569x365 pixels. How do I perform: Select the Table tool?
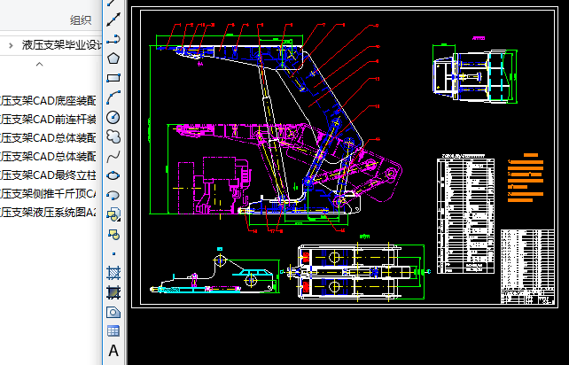113,331
